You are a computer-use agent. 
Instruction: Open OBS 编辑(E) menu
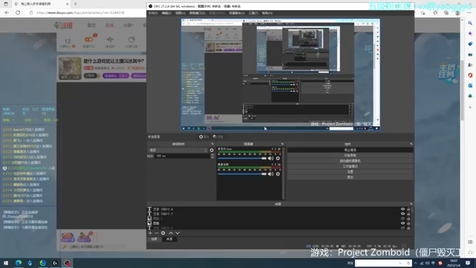(x=167, y=13)
